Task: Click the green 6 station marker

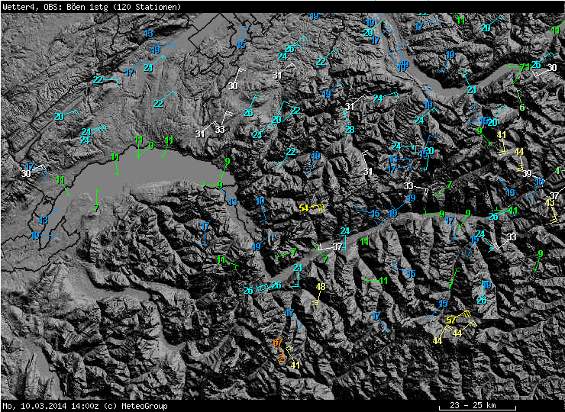Action: [522, 108]
